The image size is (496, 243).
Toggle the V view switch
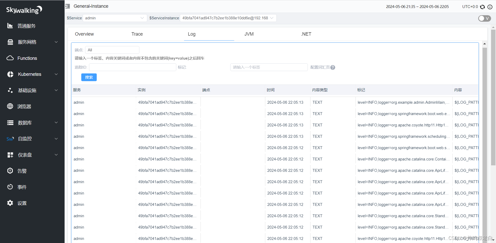(x=484, y=18)
